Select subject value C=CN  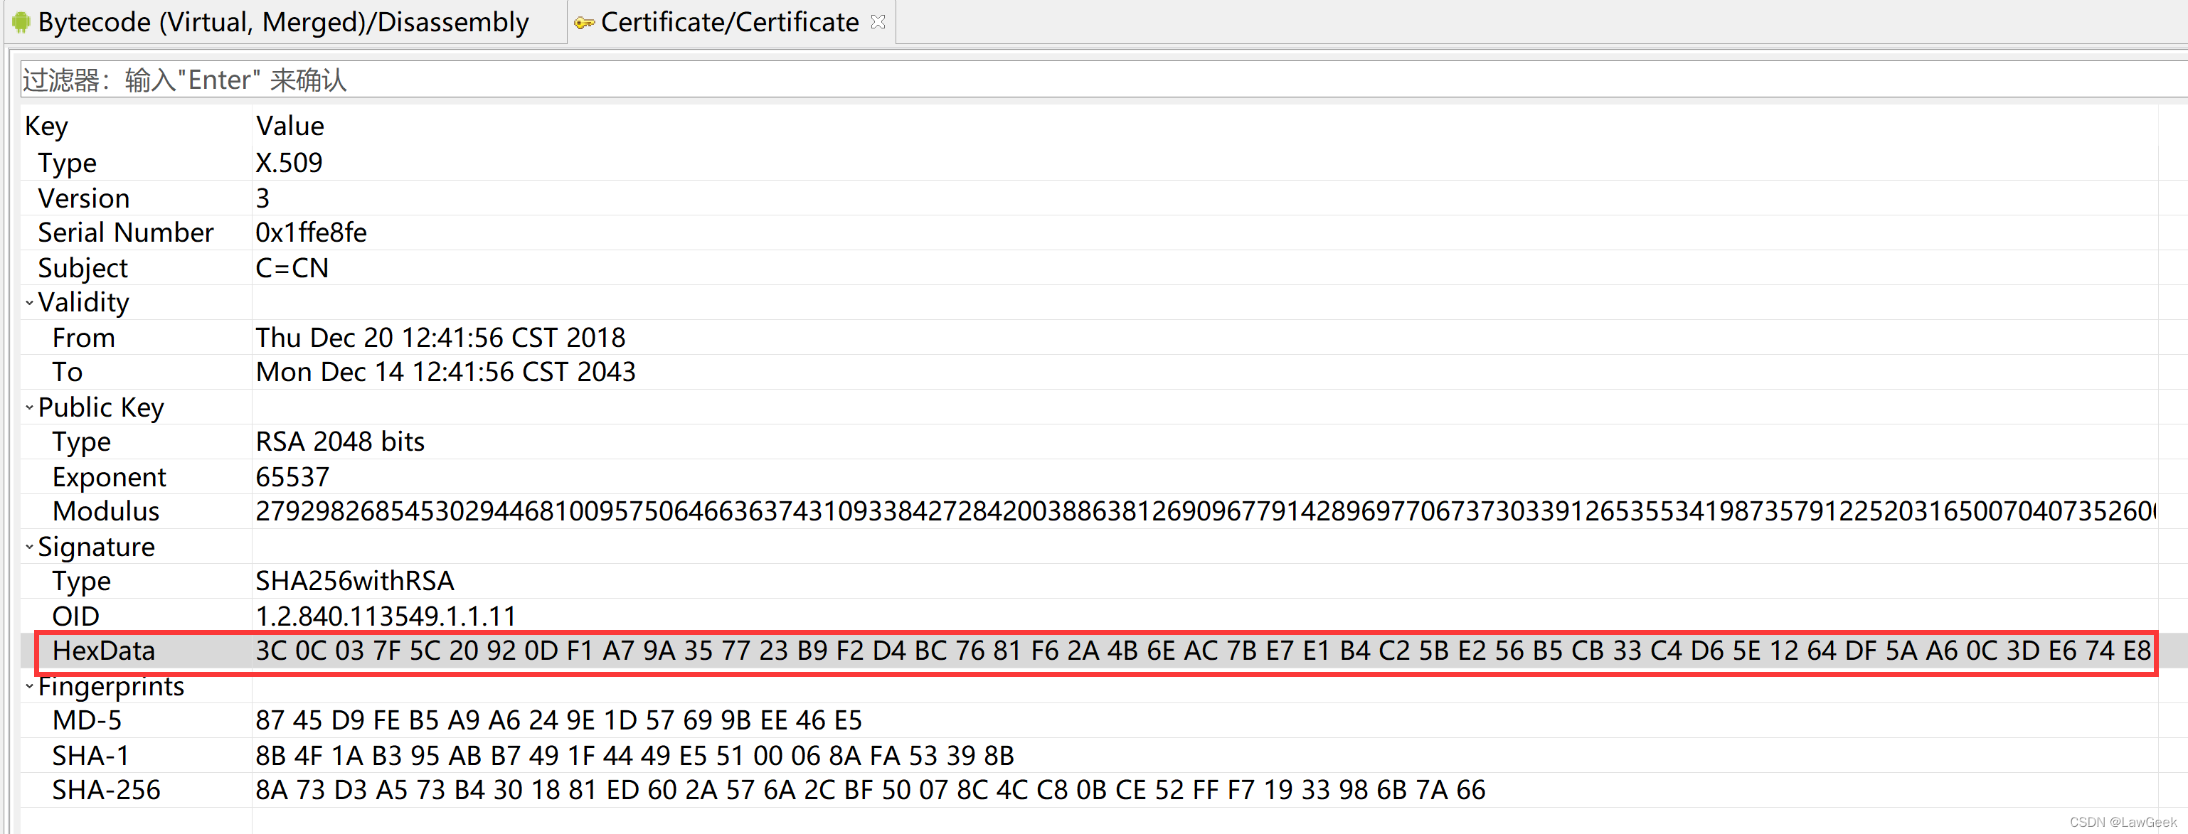pos(292,267)
